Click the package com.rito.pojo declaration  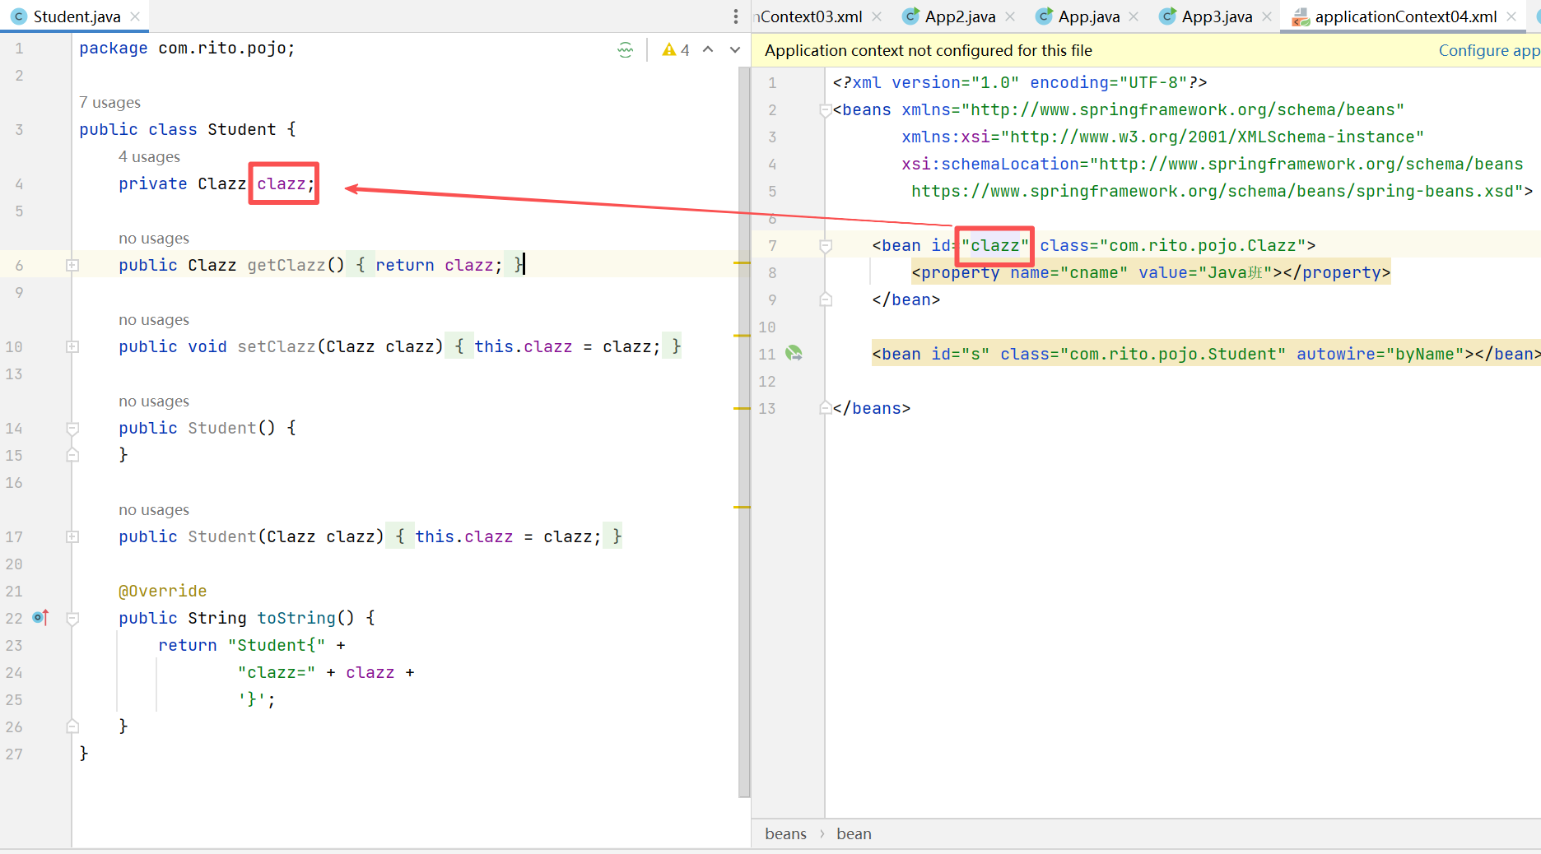click(187, 48)
